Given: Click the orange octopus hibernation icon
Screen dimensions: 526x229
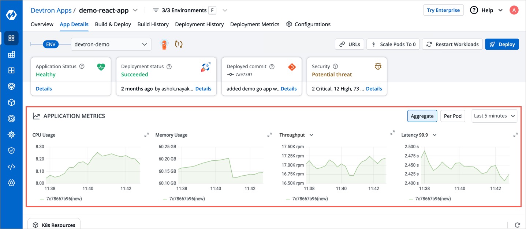Looking at the screenshot, I should tap(164, 44).
